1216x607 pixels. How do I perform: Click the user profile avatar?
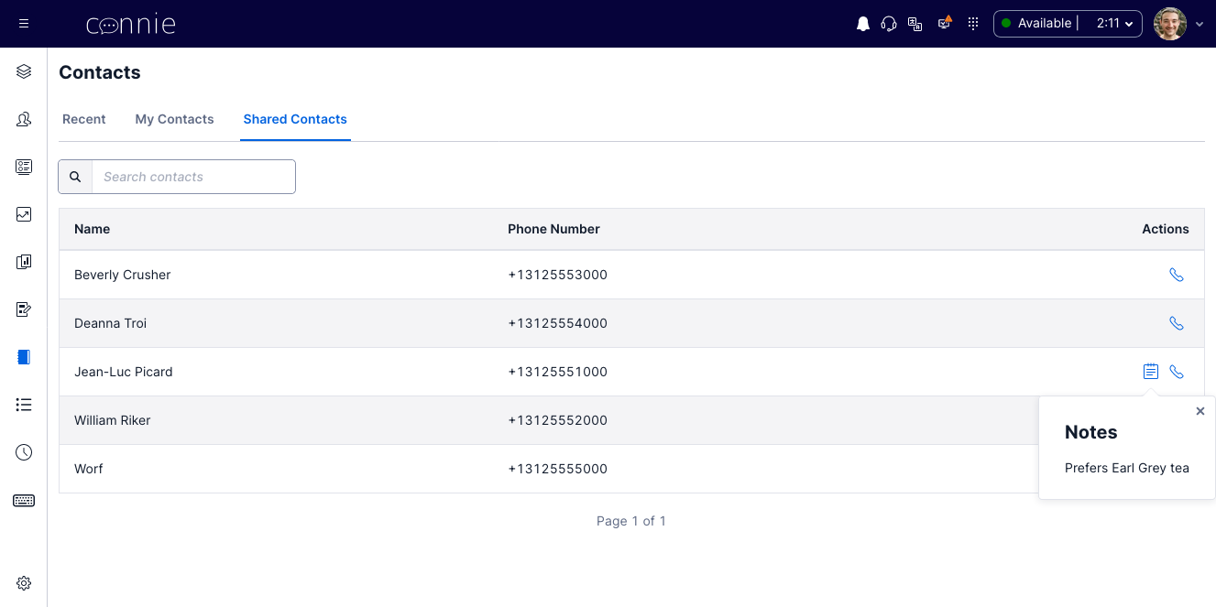1170,24
